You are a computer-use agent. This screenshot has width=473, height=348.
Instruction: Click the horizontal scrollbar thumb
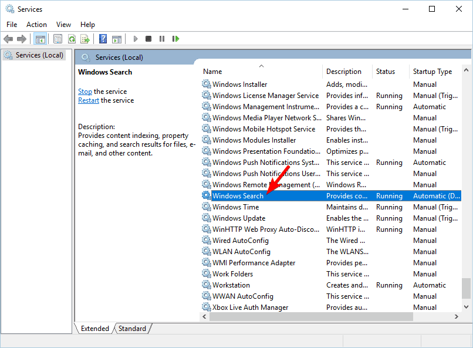[311, 317]
